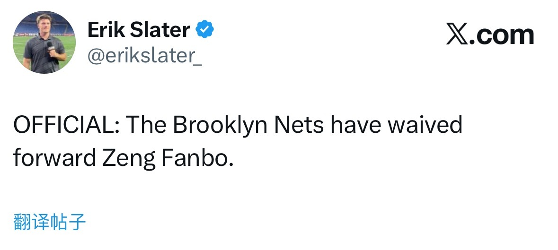Click the display name Erik Slater
This screenshot has height=250, width=558.
139,31
